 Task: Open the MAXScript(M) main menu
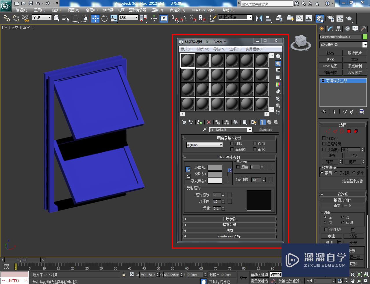pyautogui.click(x=204, y=10)
